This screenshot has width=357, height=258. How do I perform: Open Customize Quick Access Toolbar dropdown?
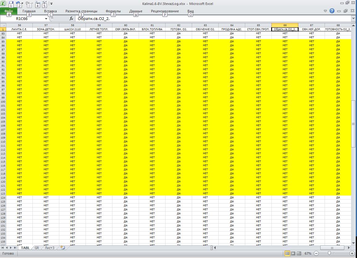tap(51, 4)
